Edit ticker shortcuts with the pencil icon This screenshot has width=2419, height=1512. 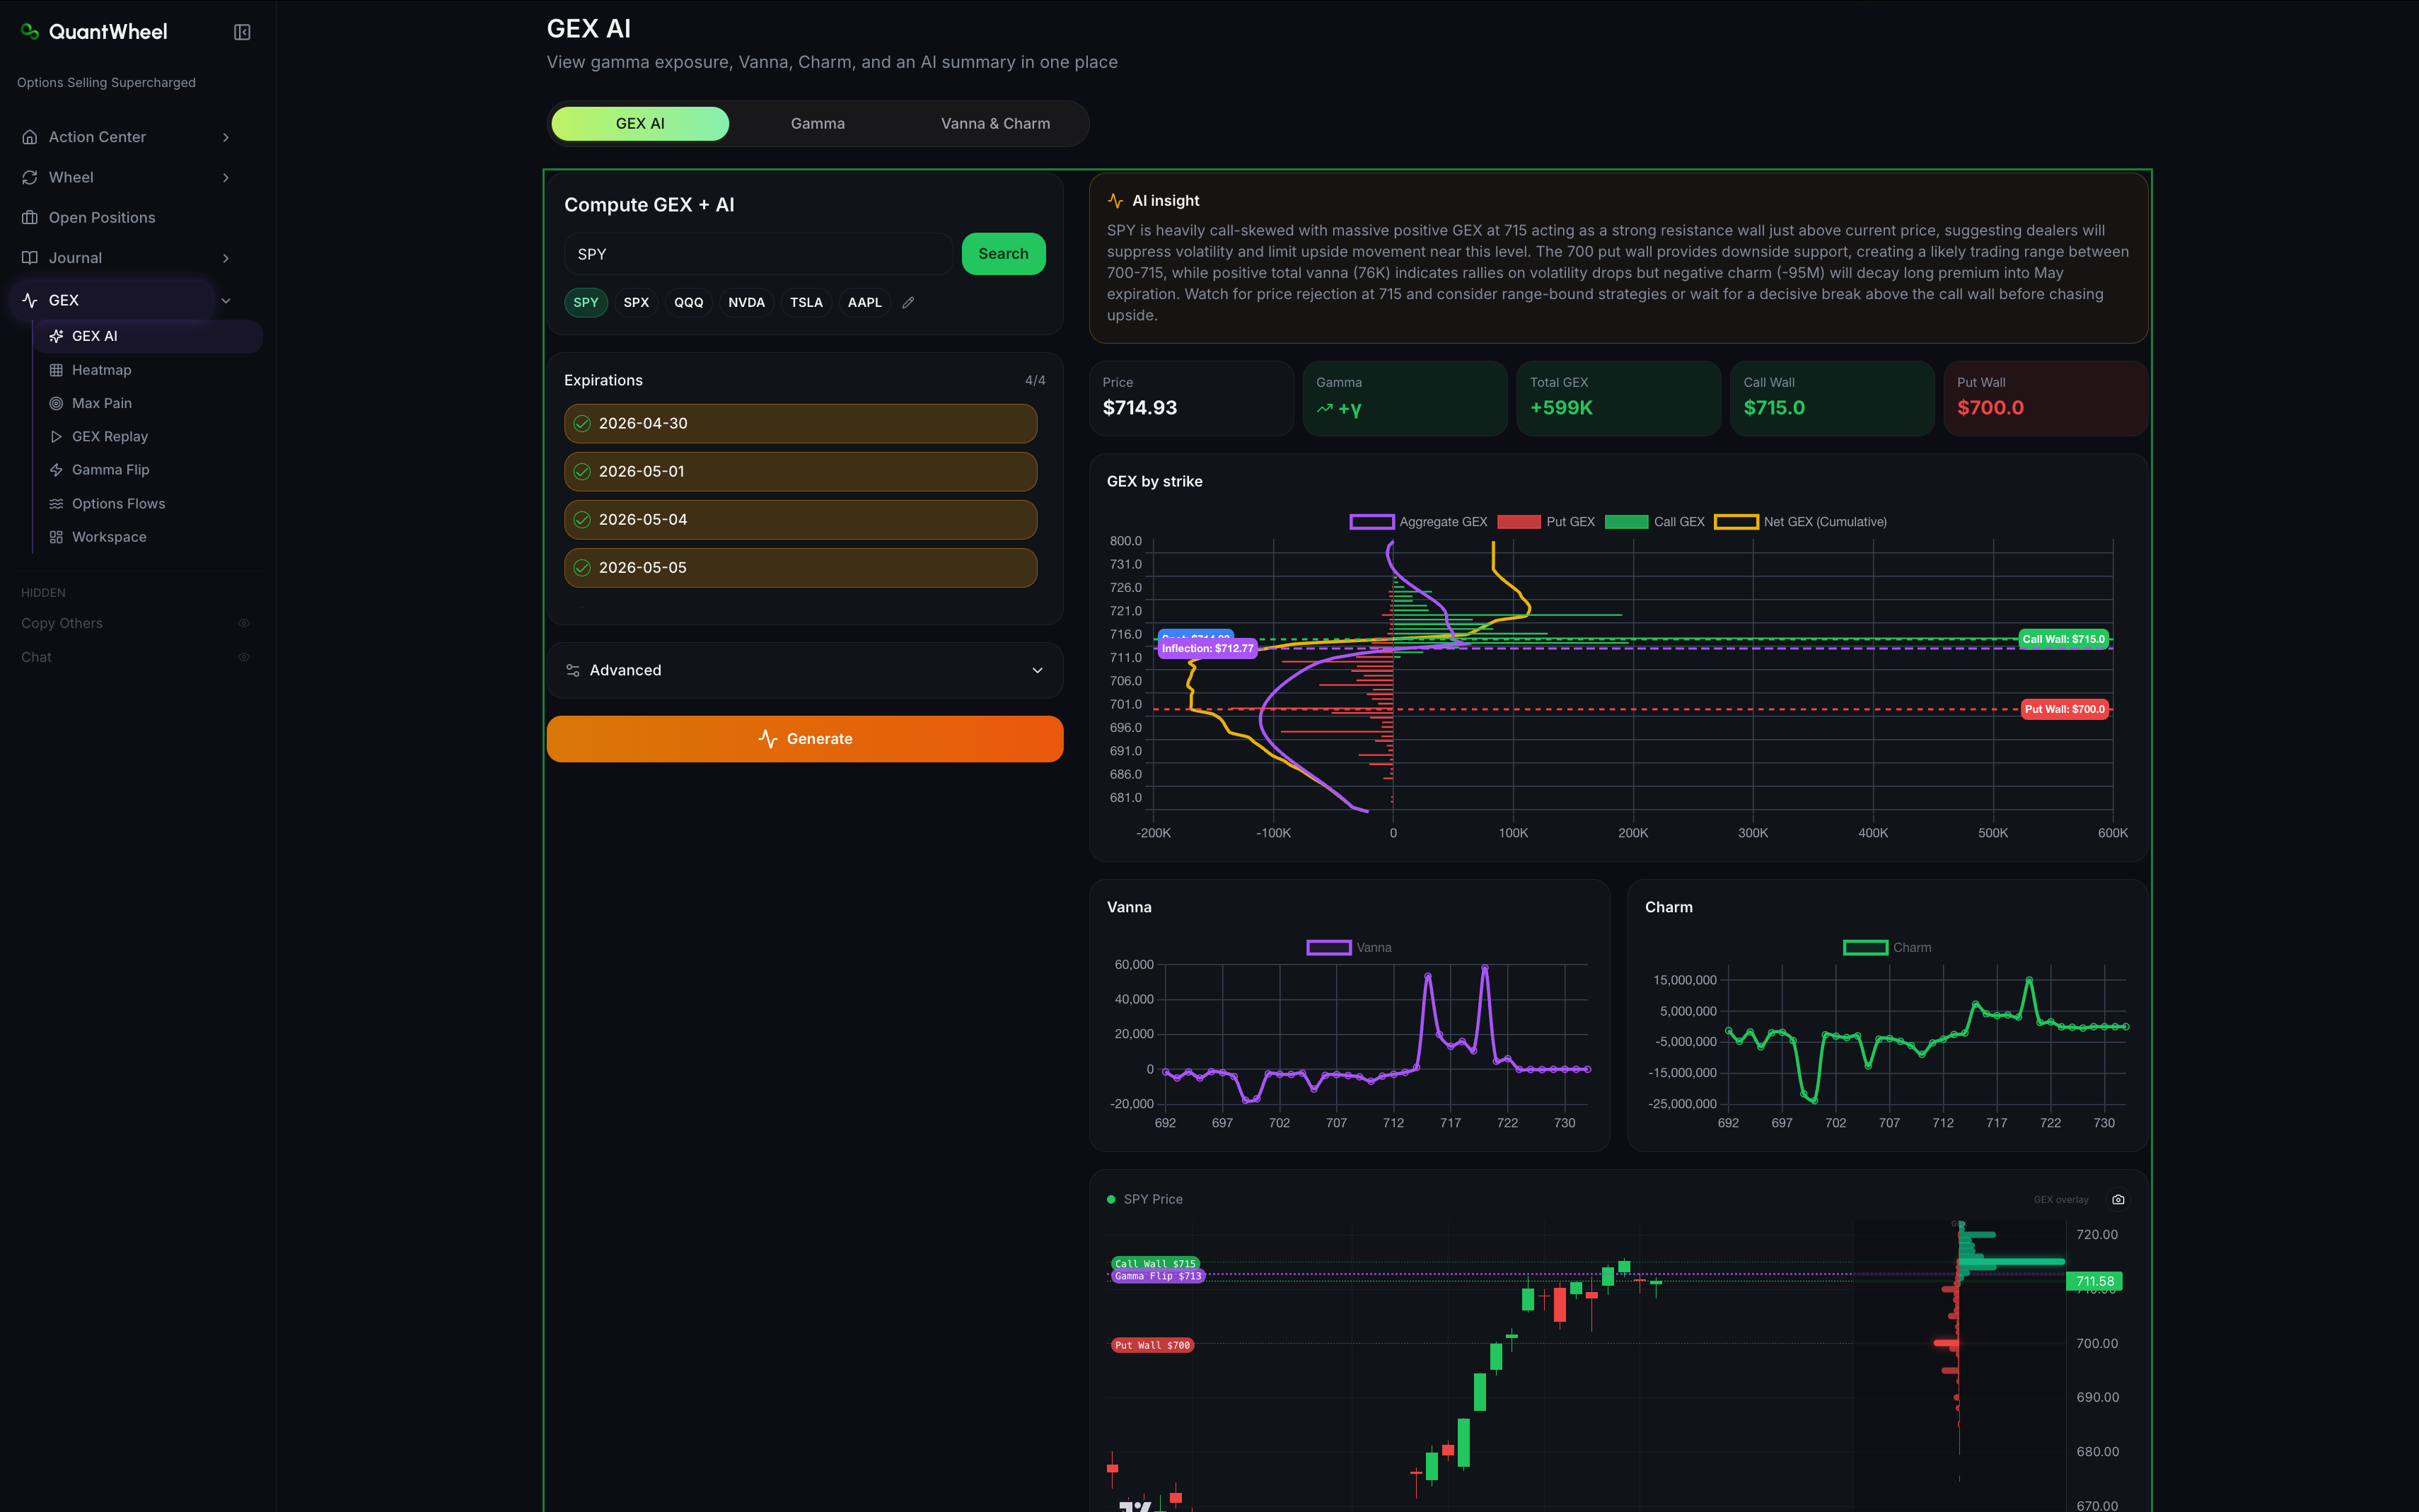click(x=908, y=302)
